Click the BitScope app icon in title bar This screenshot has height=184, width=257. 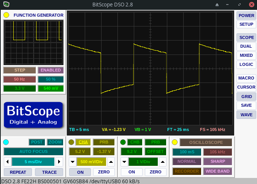(6, 4)
